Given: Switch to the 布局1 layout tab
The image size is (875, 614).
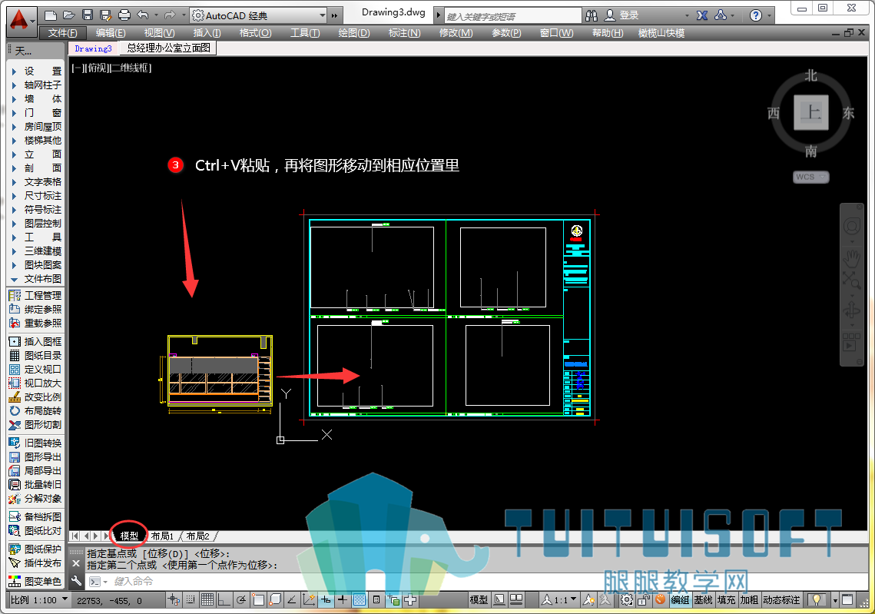Looking at the screenshot, I should tap(162, 536).
